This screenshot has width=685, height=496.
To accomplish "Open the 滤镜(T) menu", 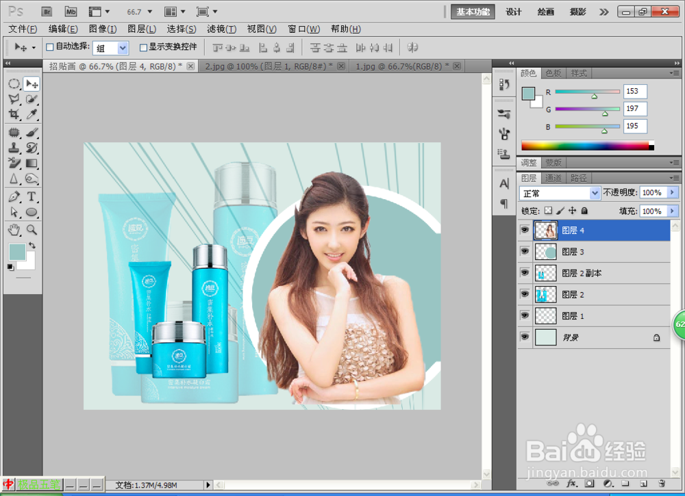I will [222, 29].
